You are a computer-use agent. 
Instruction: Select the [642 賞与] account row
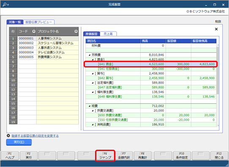[151, 78]
